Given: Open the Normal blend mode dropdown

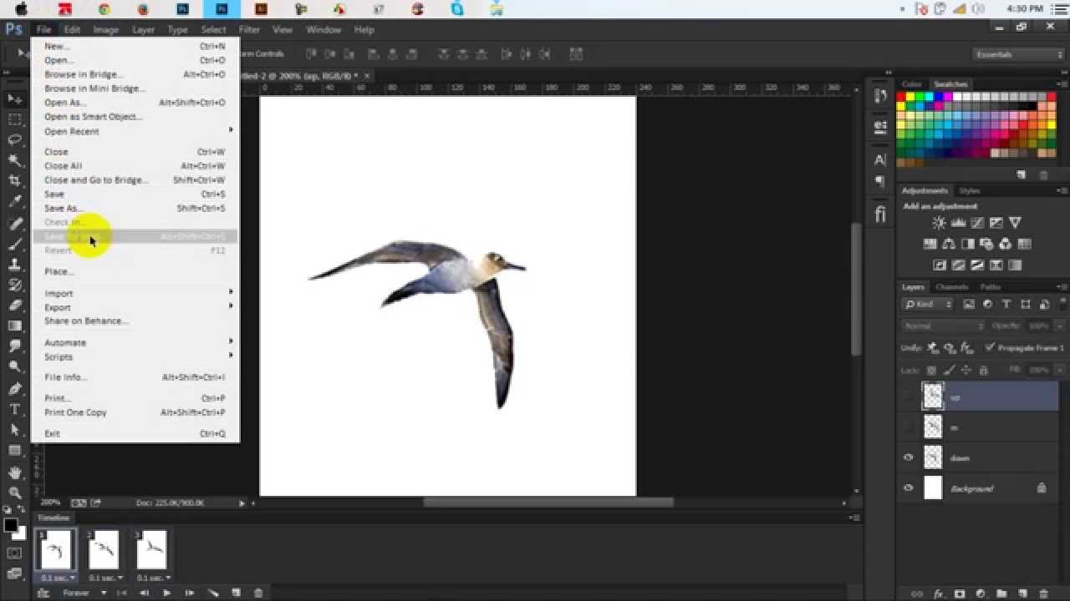Looking at the screenshot, I should [944, 326].
